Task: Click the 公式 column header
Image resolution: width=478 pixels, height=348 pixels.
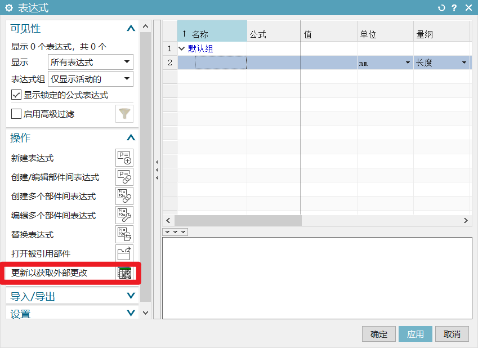Action: [274, 31]
